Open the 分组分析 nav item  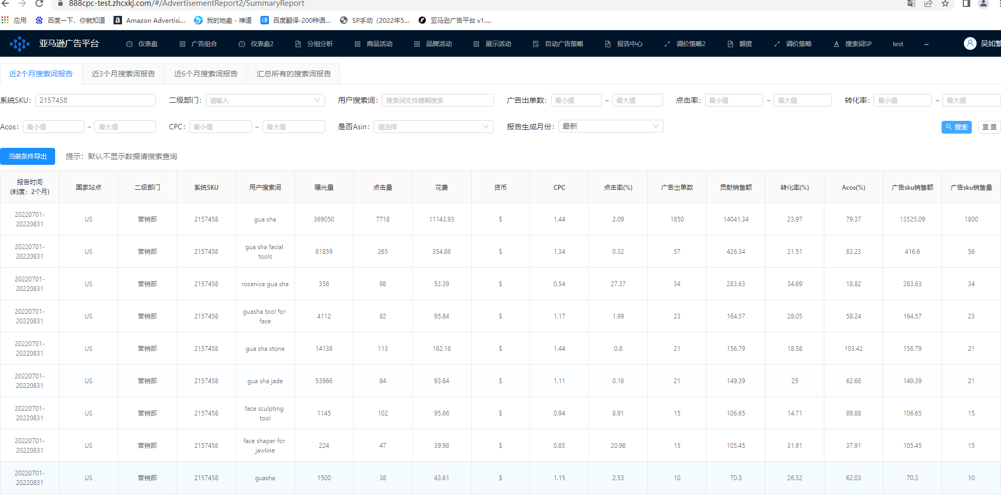314,44
